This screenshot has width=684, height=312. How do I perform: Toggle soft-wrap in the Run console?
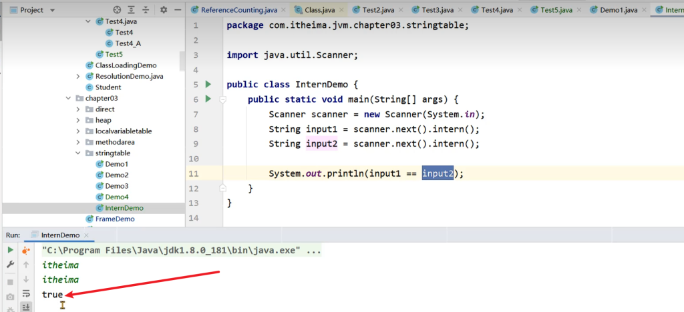point(26,294)
